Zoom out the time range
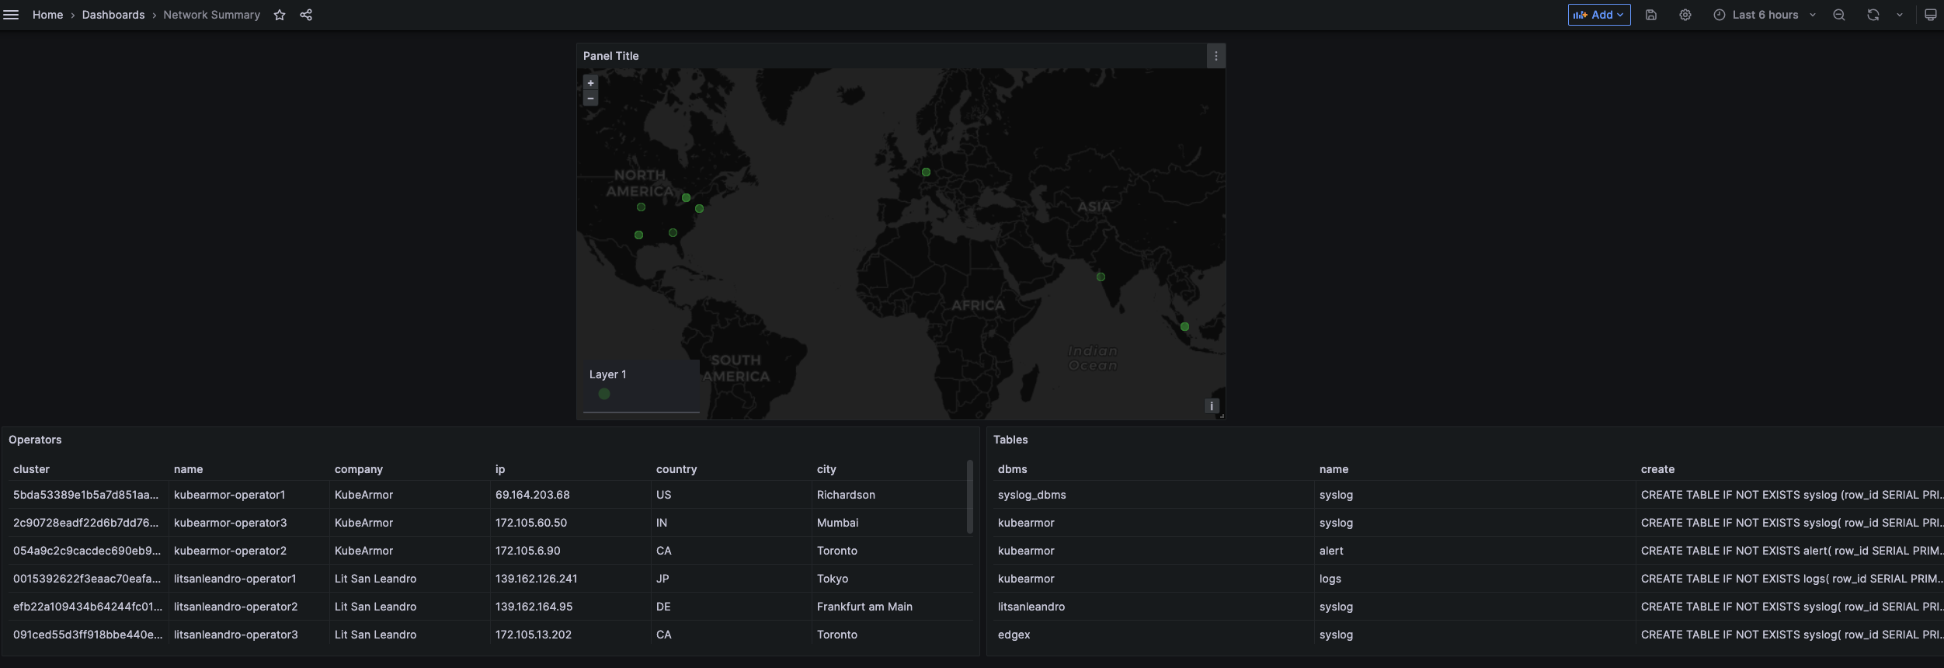Screen dimensions: 1944x668 [1839, 15]
